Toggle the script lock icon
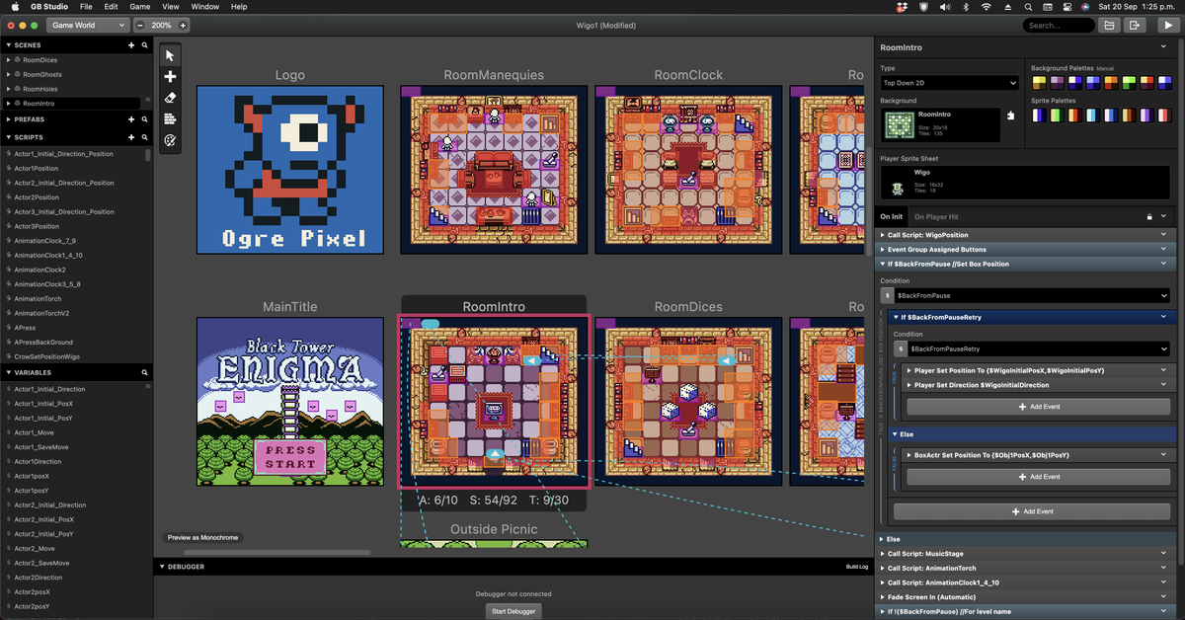This screenshot has width=1185, height=620. coord(1149,216)
